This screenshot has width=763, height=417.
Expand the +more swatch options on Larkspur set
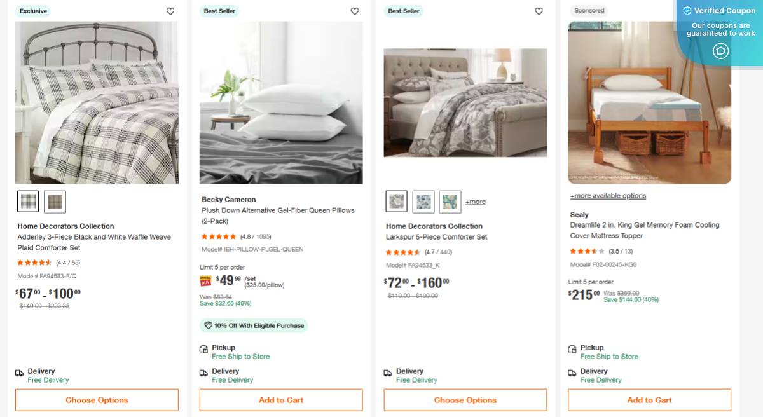(475, 201)
